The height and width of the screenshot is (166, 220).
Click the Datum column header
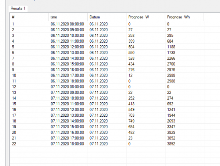tap(95, 17)
